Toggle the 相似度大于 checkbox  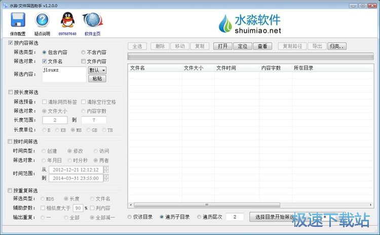[43, 208]
